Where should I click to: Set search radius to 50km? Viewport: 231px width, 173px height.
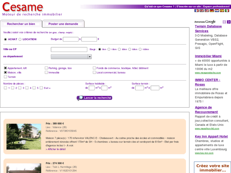pyautogui.click(x=130, y=49)
